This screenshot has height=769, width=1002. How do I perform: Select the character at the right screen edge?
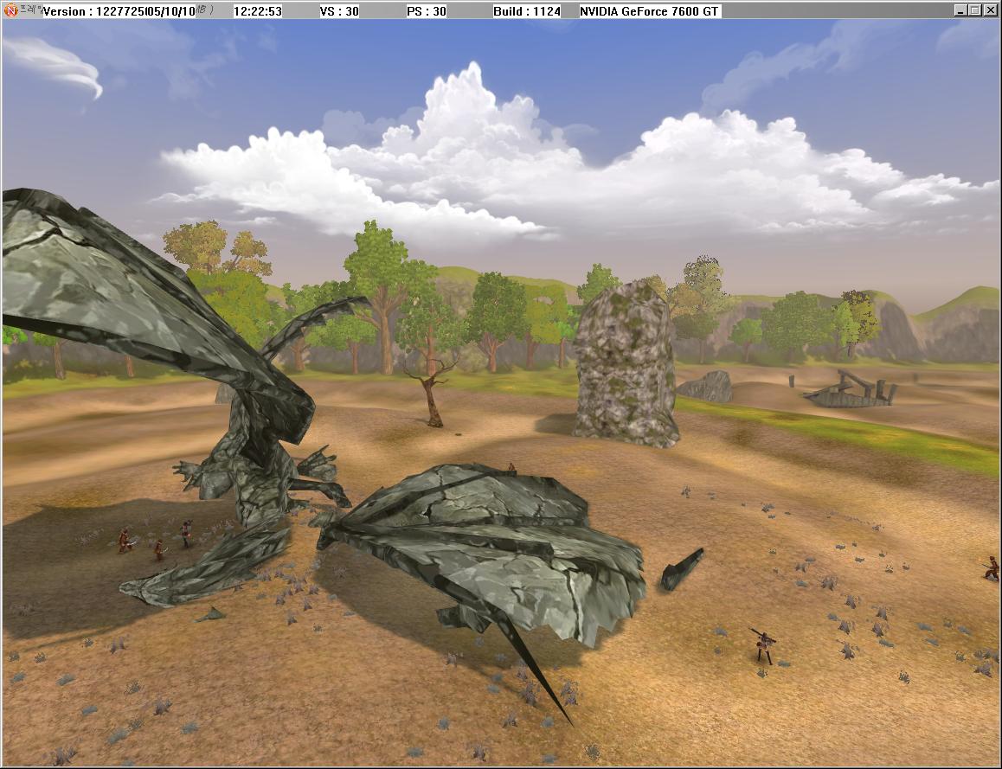pyautogui.click(x=991, y=567)
